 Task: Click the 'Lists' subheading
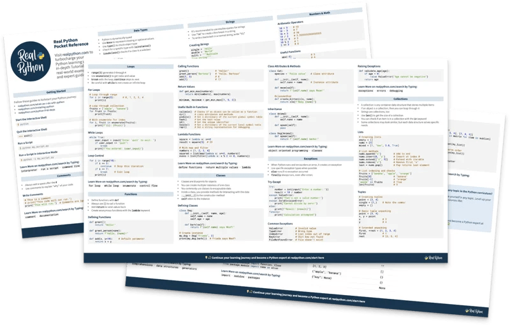pyautogui.click(x=361, y=132)
